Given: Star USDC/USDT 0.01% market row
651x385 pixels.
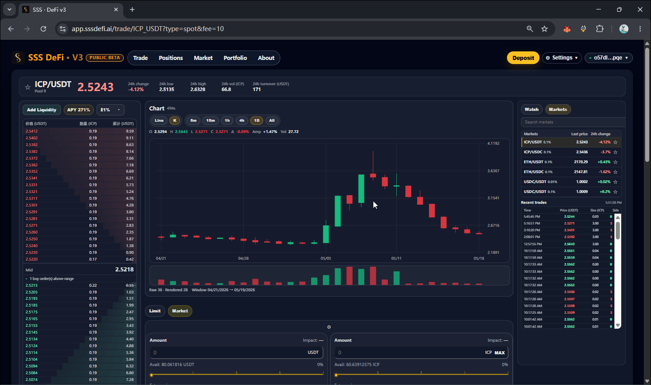Looking at the screenshot, I should tap(615, 182).
